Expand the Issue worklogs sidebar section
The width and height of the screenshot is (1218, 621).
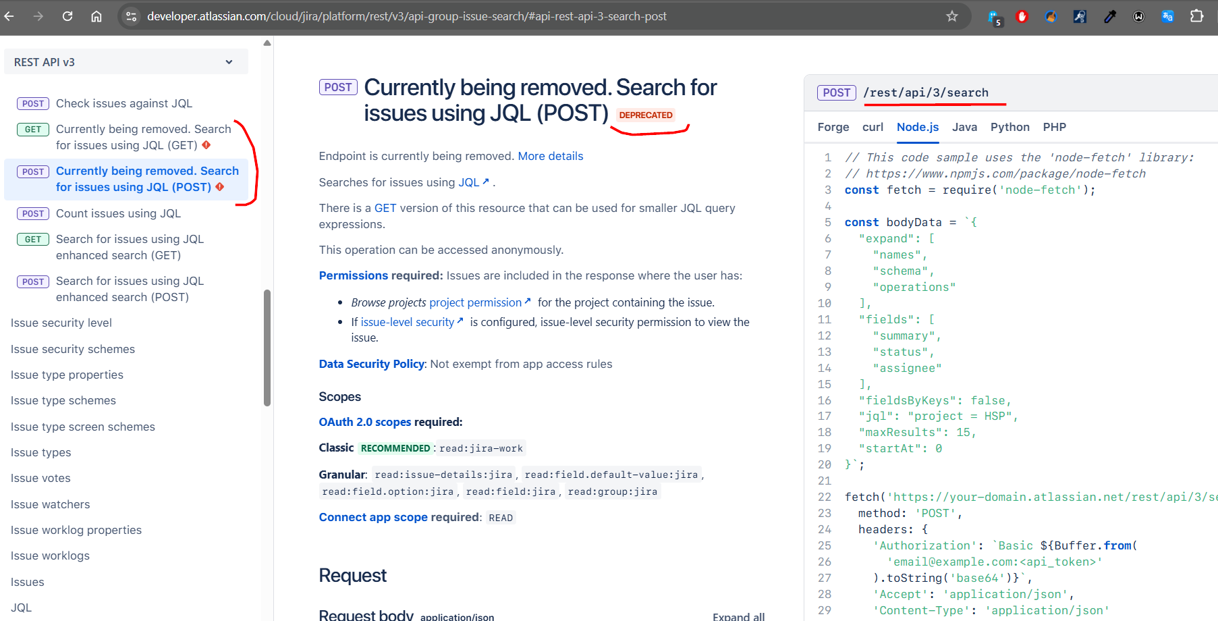tap(50, 556)
